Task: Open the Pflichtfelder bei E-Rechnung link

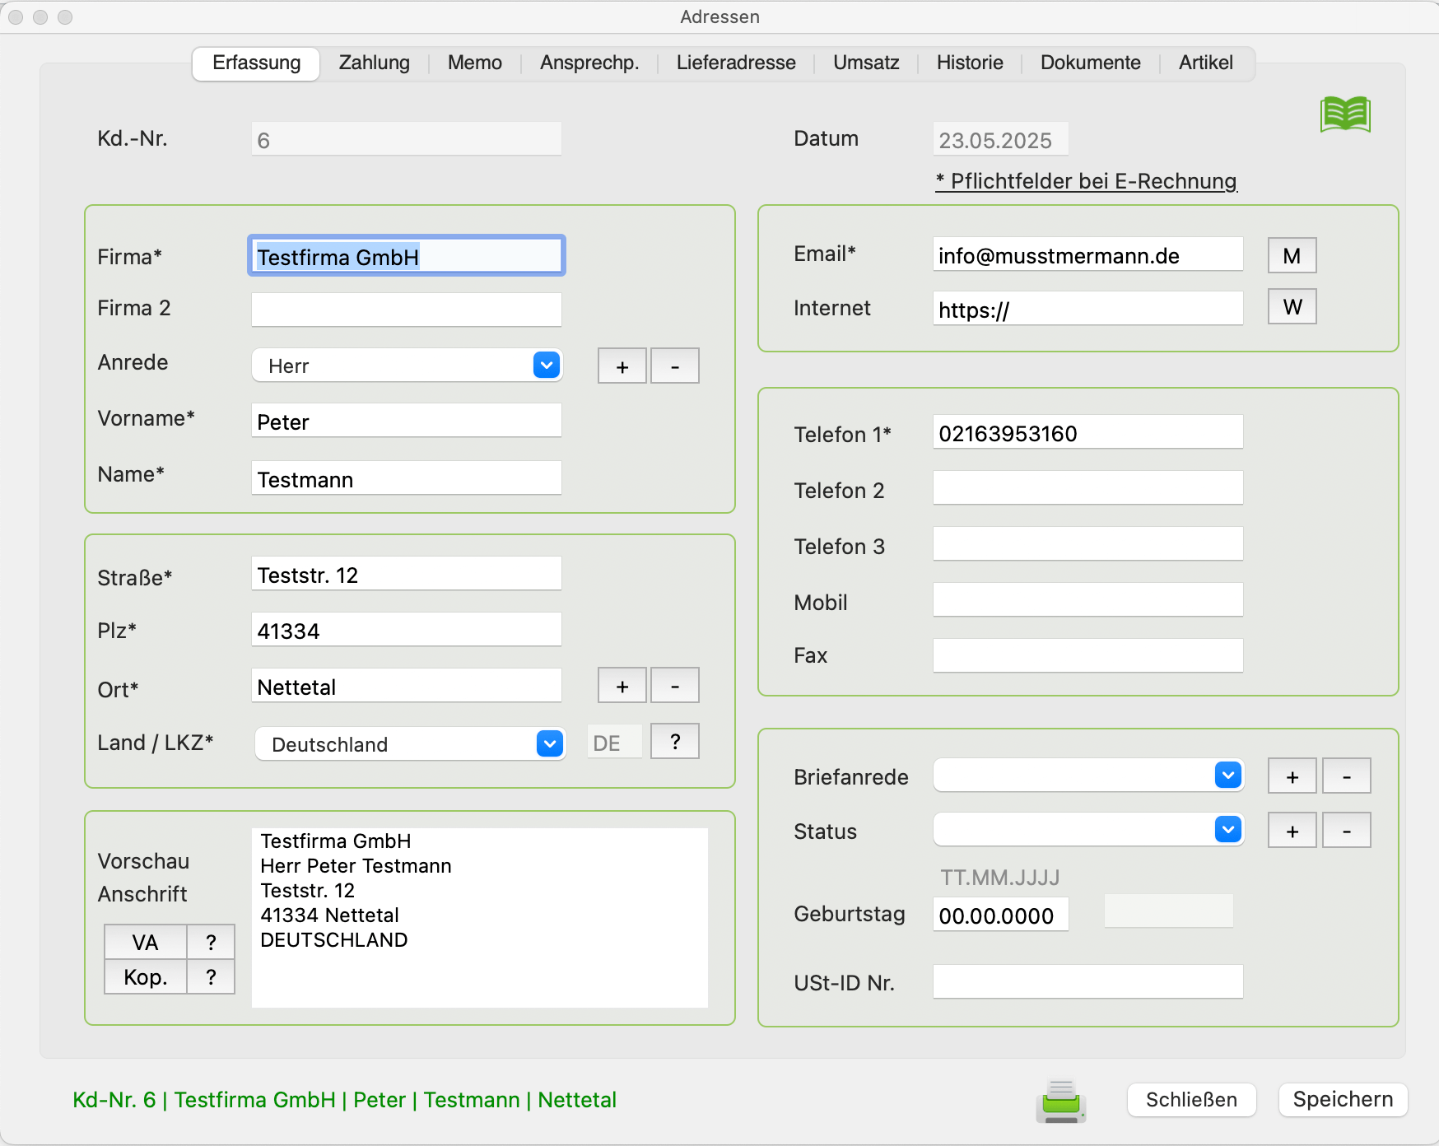Action: [x=1087, y=181]
